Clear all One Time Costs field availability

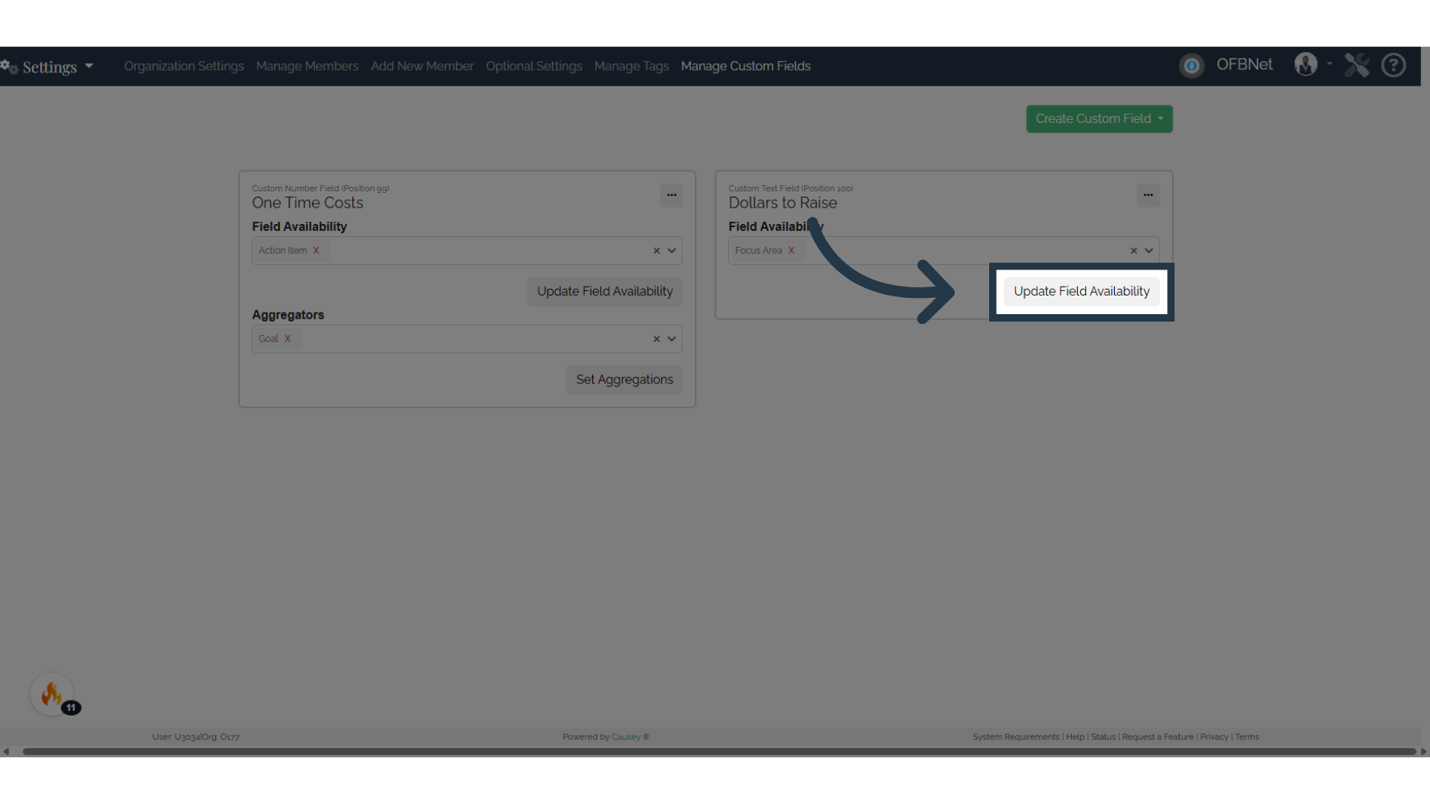656,251
